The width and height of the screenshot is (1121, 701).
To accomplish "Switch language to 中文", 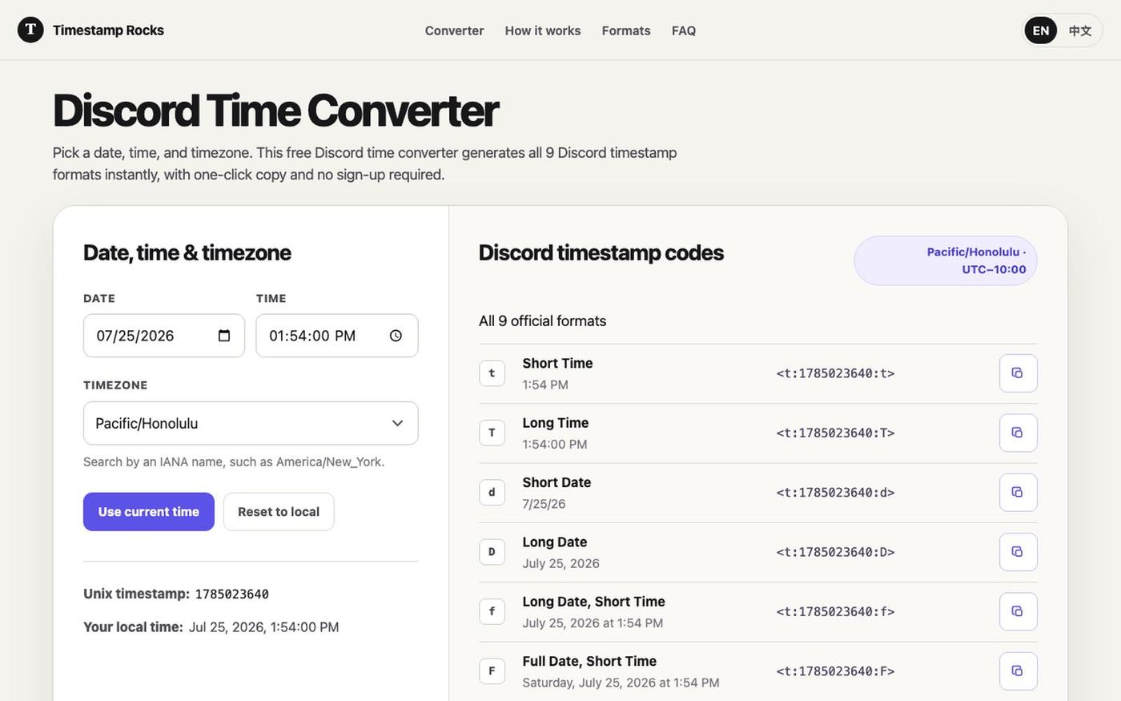I will point(1079,30).
